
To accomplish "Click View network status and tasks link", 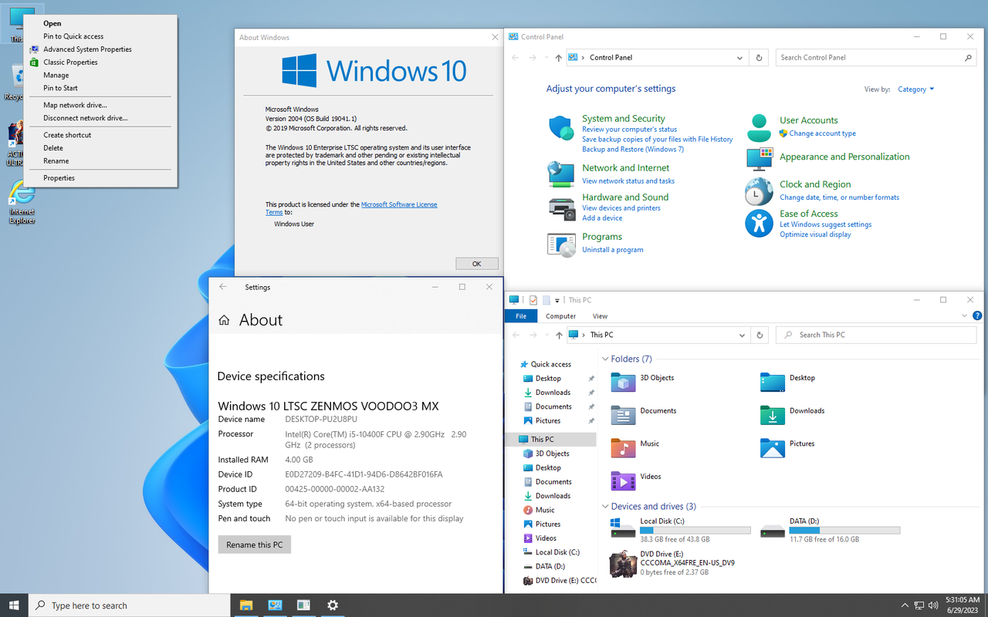I will (628, 181).
